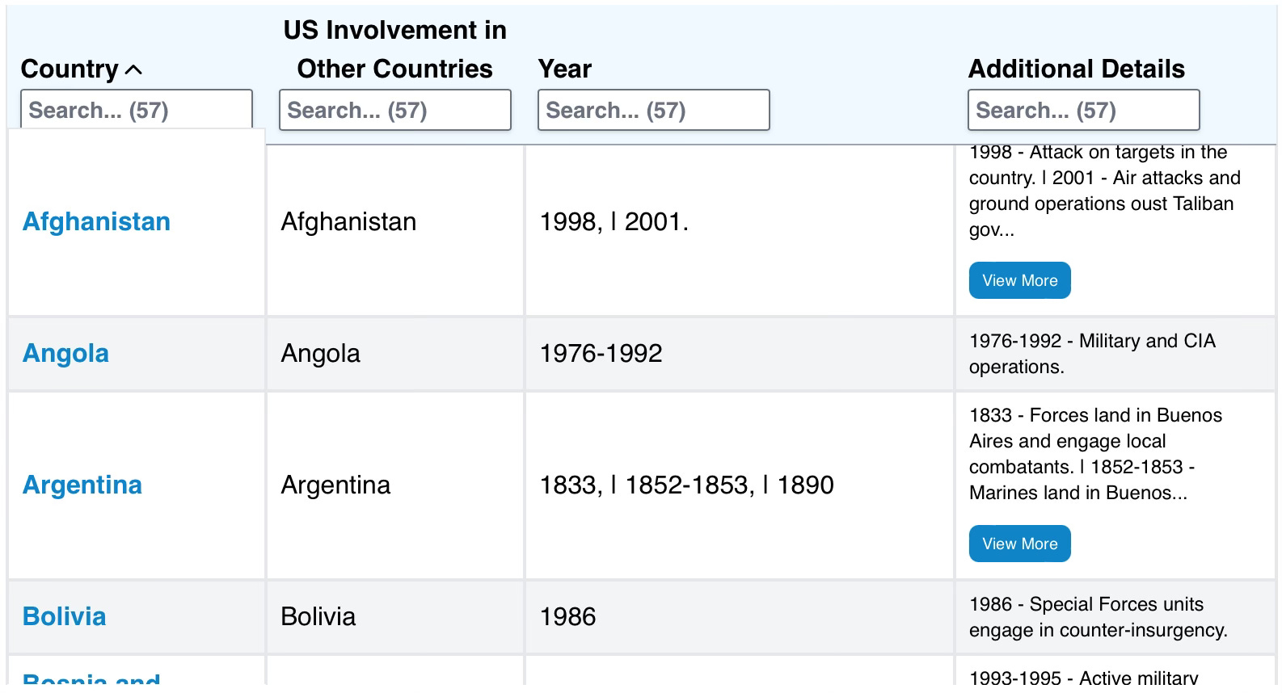Click the Additional Details column header

coord(1076,69)
